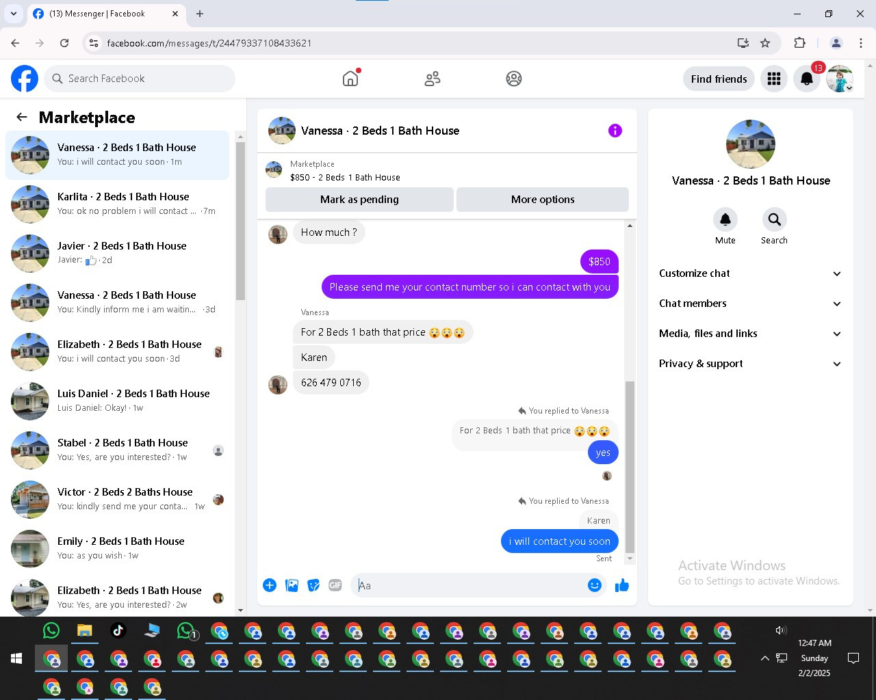The width and height of the screenshot is (876, 700).
Task: Open Stabel 2 Beds 1 Bath House chat
Action: (117, 450)
